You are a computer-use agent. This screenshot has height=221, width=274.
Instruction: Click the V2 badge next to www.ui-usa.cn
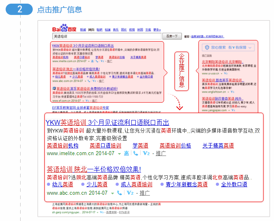[x=226, y=74]
